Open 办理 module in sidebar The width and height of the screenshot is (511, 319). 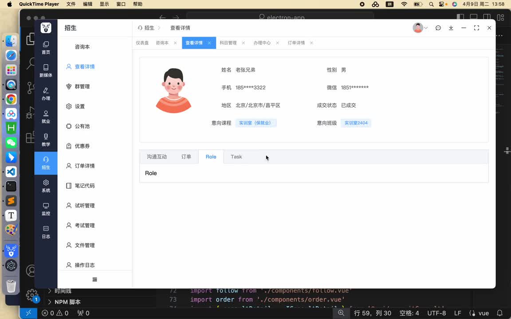(46, 94)
